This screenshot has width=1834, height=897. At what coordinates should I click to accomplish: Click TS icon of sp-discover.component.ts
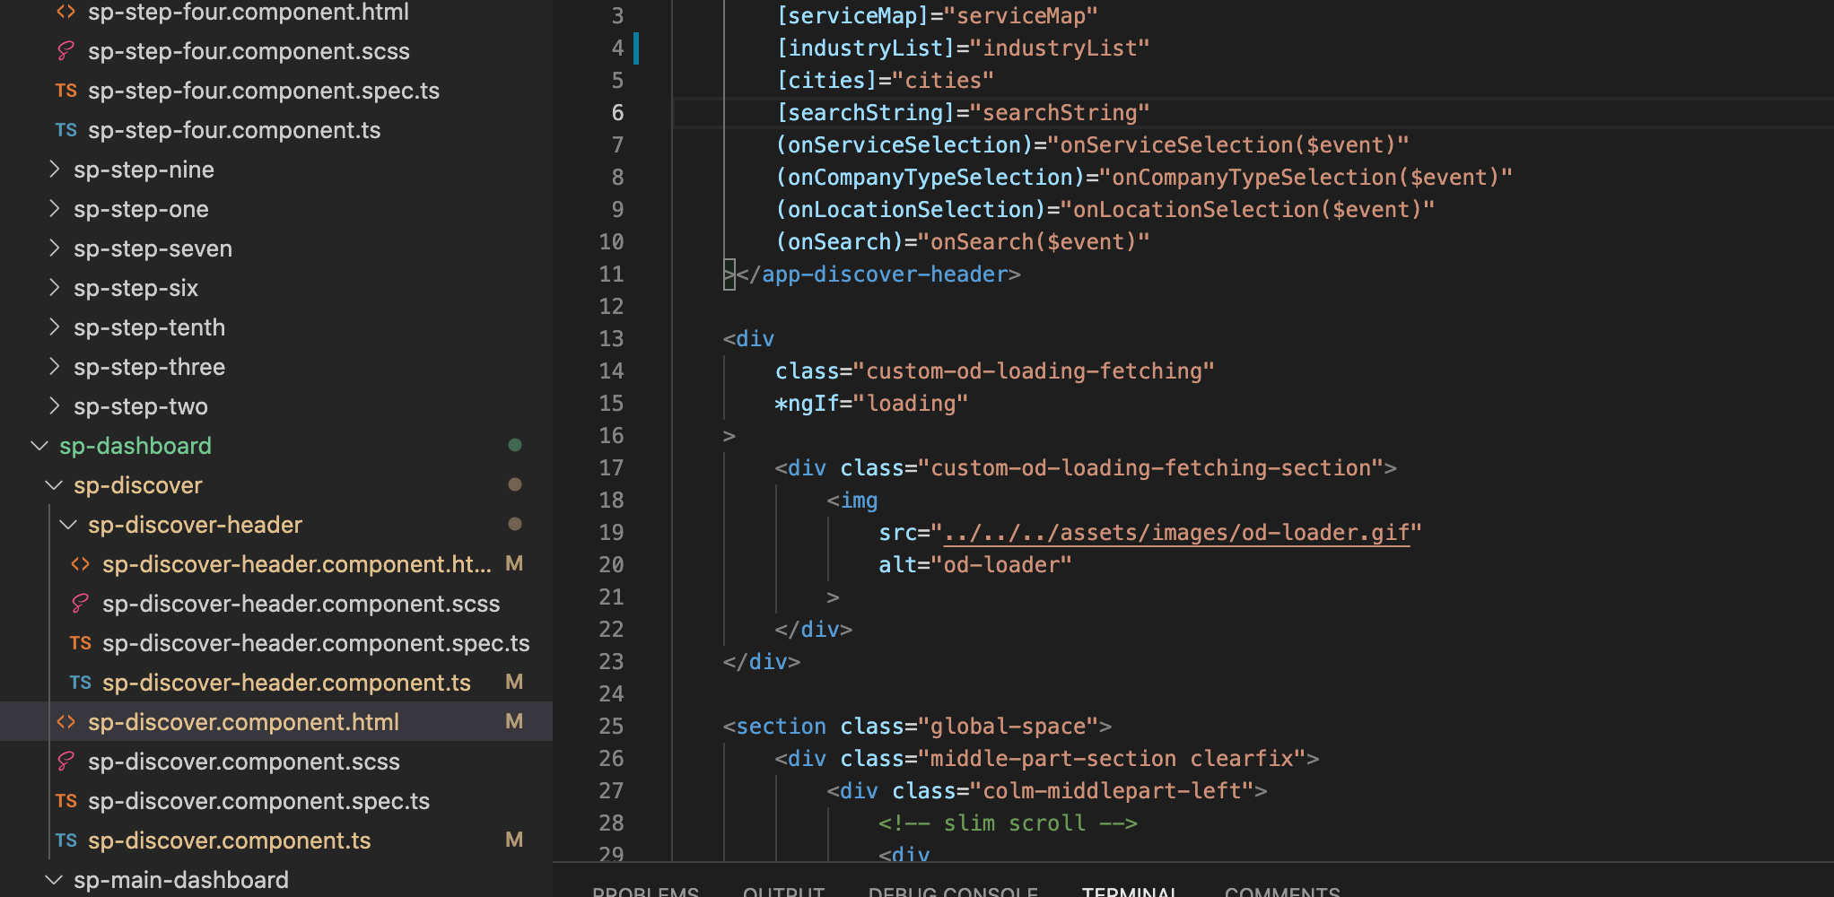click(x=65, y=840)
